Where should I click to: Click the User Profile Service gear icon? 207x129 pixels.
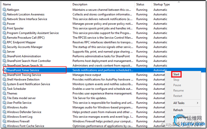[4, 102]
